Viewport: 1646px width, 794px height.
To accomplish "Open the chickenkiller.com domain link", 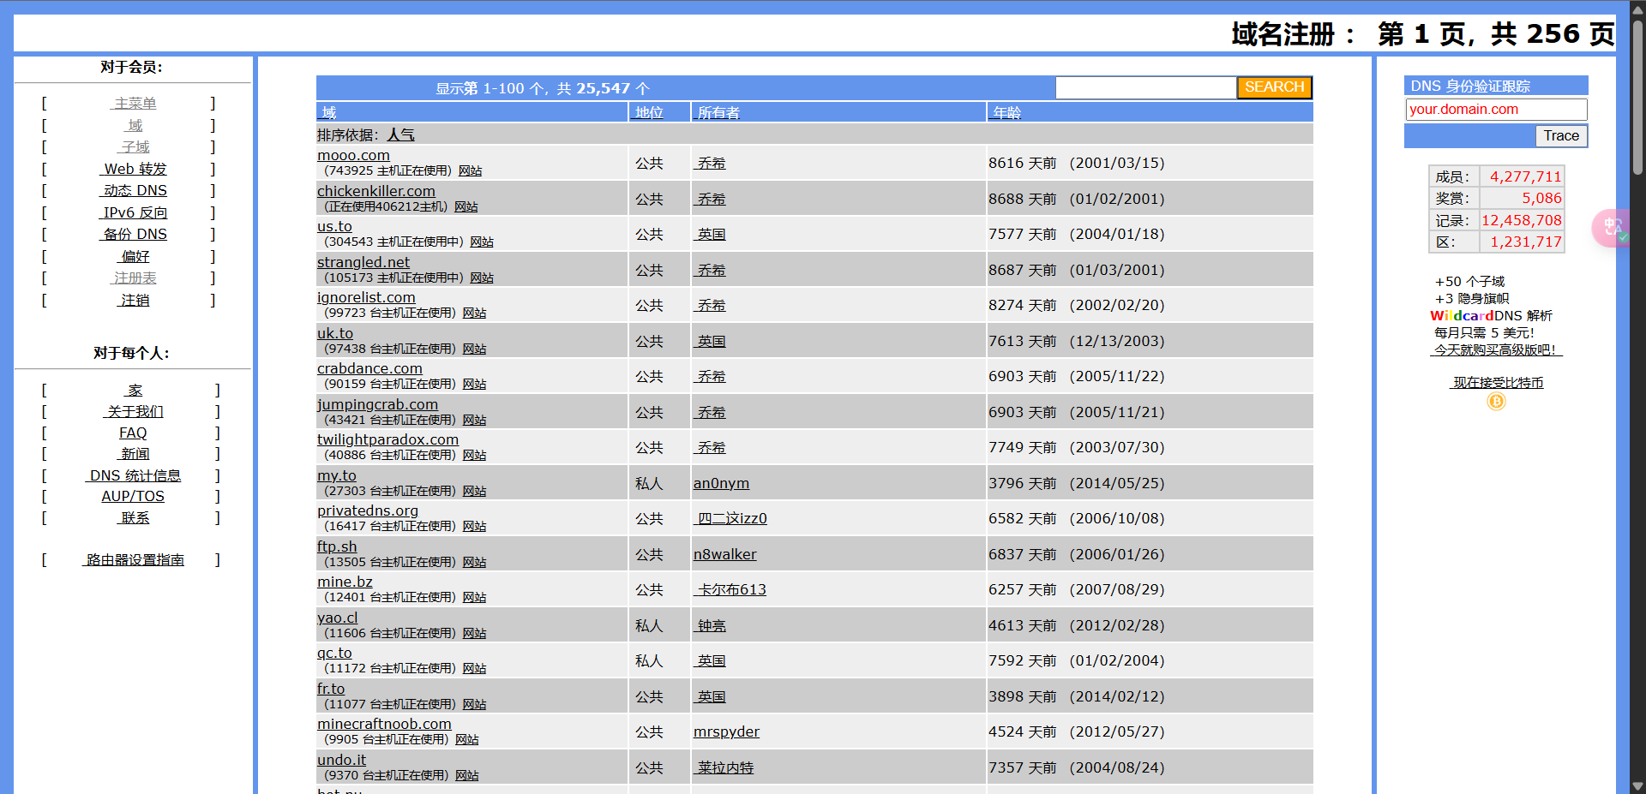I will [x=375, y=191].
